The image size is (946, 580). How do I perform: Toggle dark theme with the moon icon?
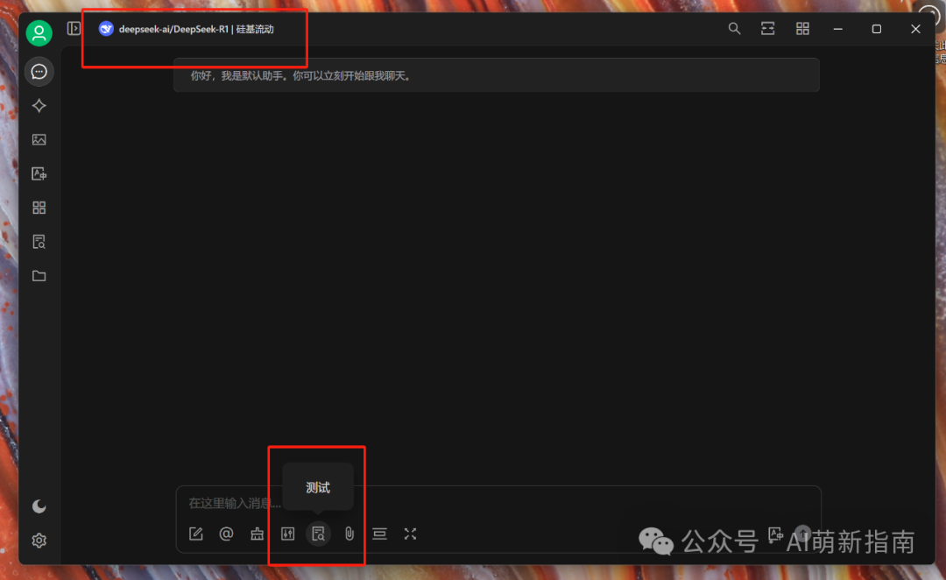point(39,506)
